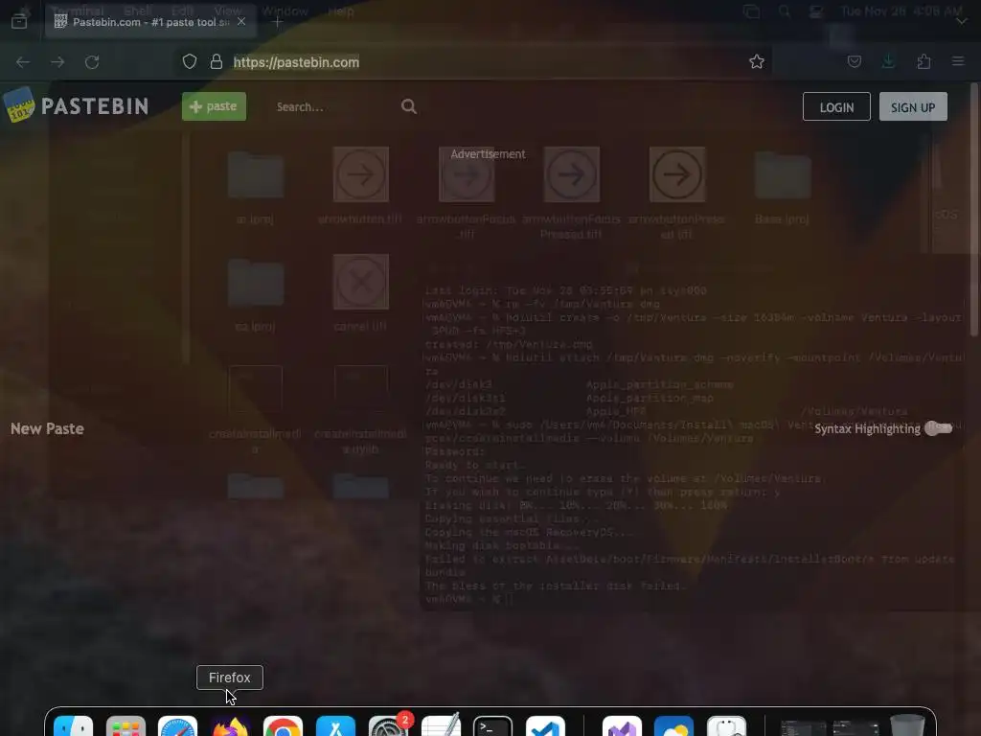Viewport: 981px width, 736px height.
Task: Launch Safari from the Dock
Action: coord(177,727)
